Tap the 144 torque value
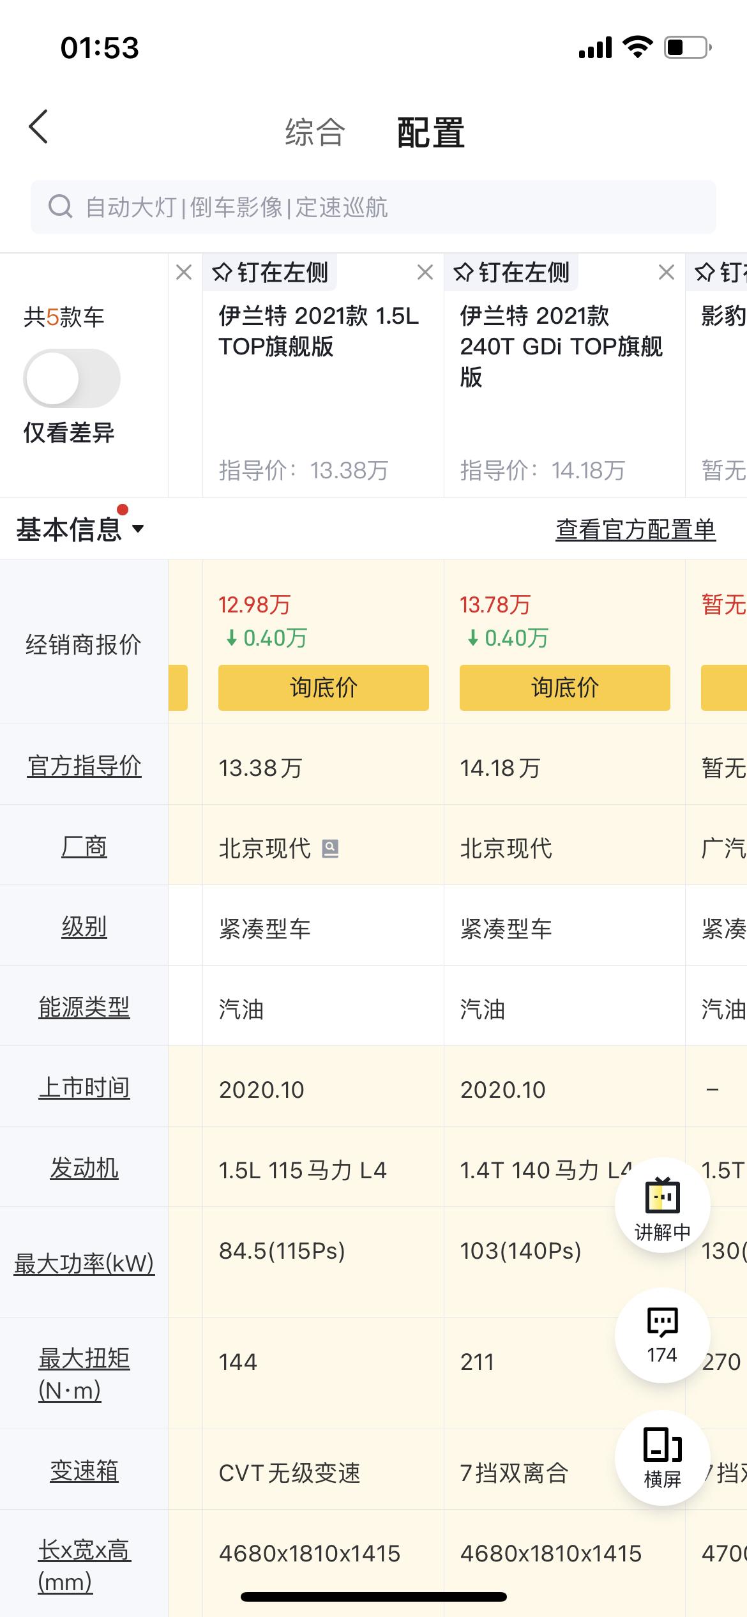 tap(238, 1362)
